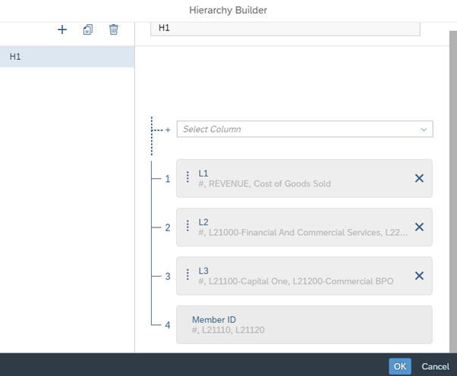Confirm the hierarchy with OK

400,366
